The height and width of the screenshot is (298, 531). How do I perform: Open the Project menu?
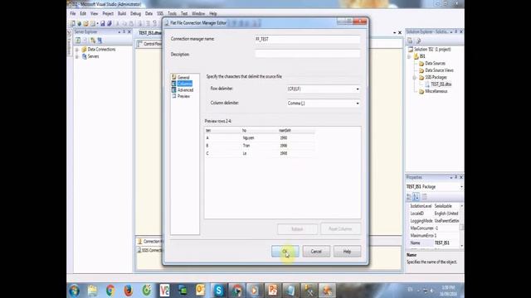[x=108, y=13]
